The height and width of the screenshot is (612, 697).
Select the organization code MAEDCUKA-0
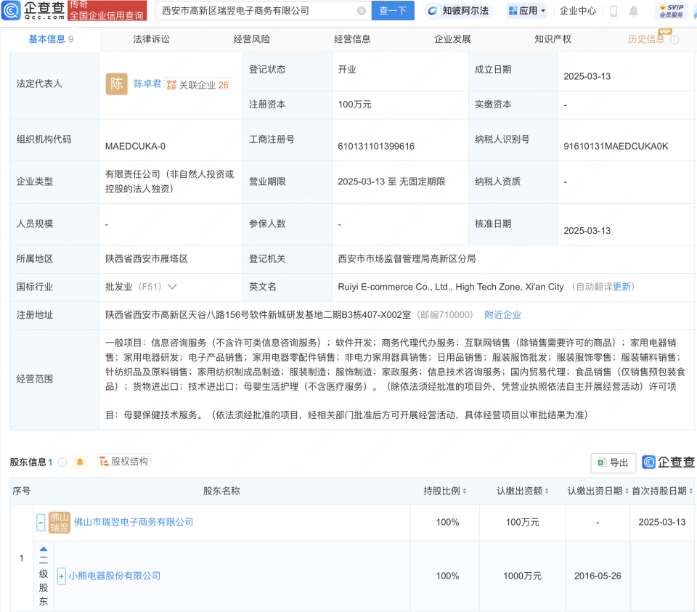[135, 146]
